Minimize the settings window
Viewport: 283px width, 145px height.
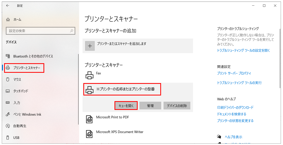(253, 6)
